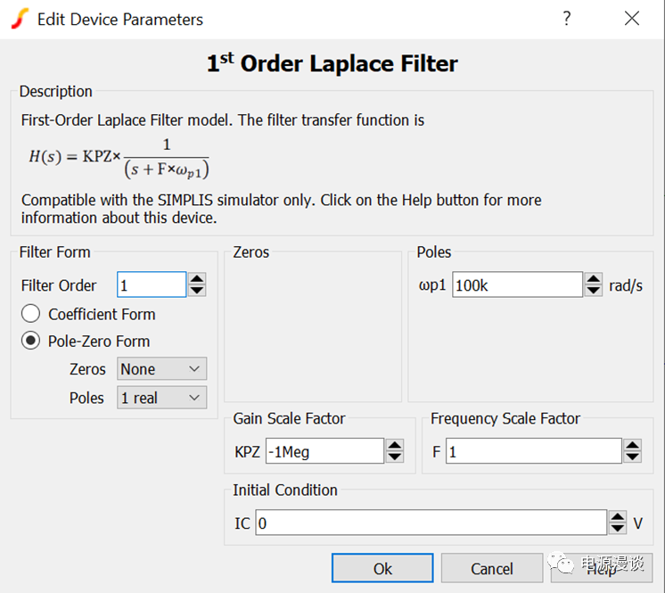The image size is (665, 593).
Task: Click the ωp1 field containing 100k
Action: click(x=517, y=285)
